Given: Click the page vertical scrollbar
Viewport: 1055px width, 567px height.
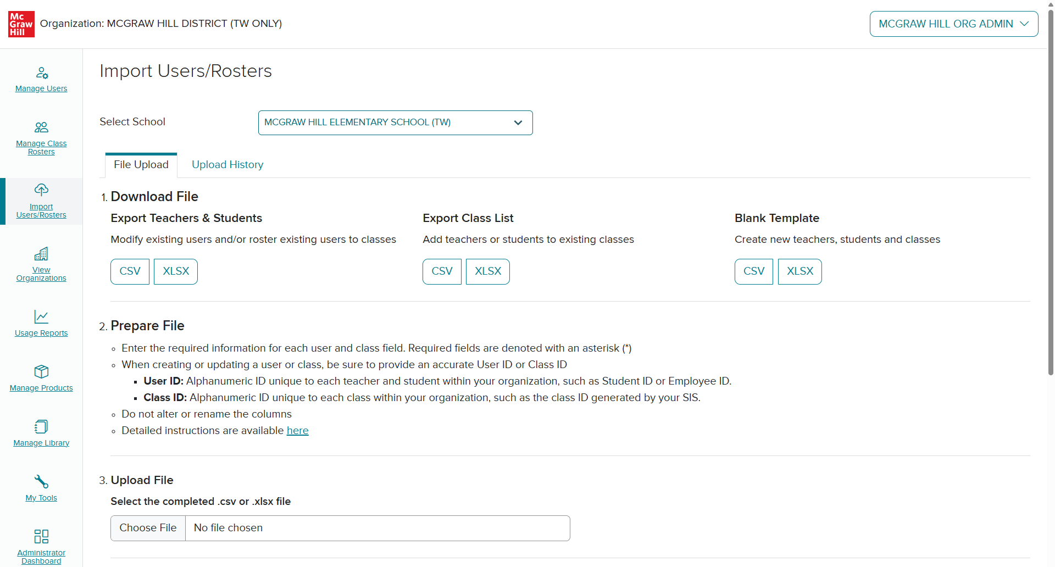Looking at the screenshot, I should [1051, 192].
